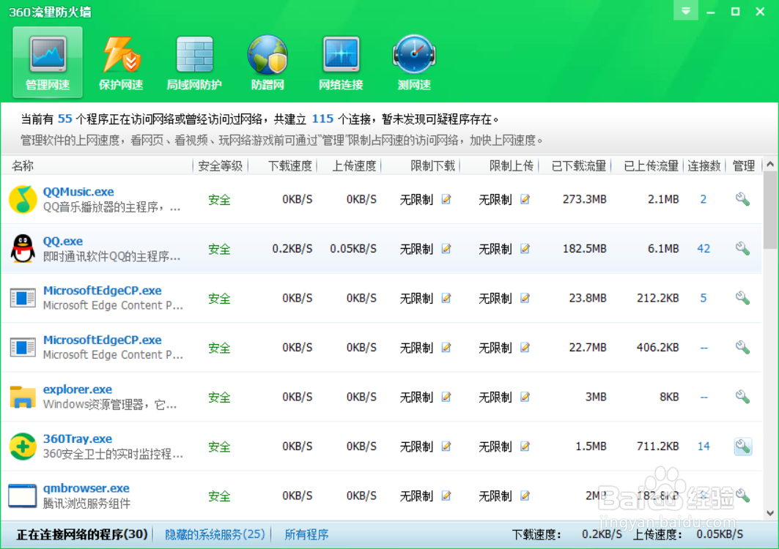This screenshot has height=549, width=779.
Task: Open 360Tray.exe name link
Action: (78, 438)
